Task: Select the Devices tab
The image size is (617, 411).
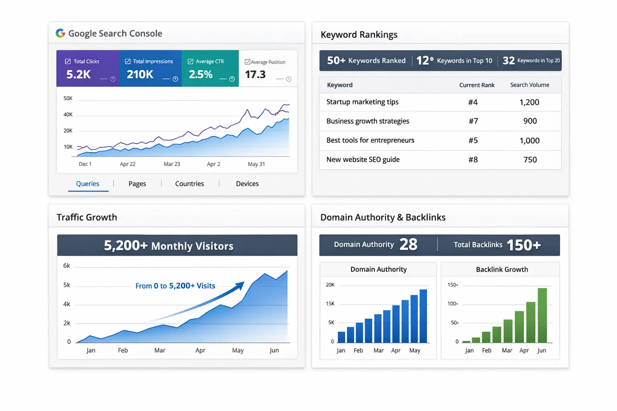Action: [247, 183]
